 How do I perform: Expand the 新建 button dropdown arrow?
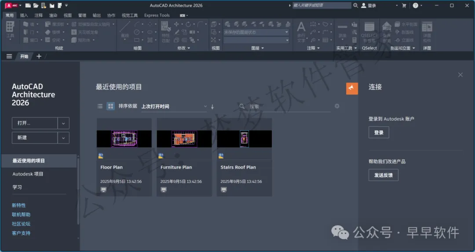[x=63, y=138]
